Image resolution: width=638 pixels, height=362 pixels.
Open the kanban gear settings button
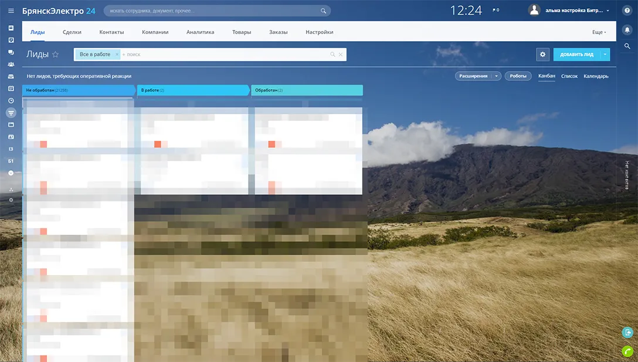[x=543, y=55]
